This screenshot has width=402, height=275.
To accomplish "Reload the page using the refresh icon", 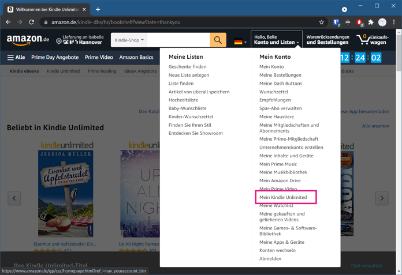I will [x=31, y=22].
